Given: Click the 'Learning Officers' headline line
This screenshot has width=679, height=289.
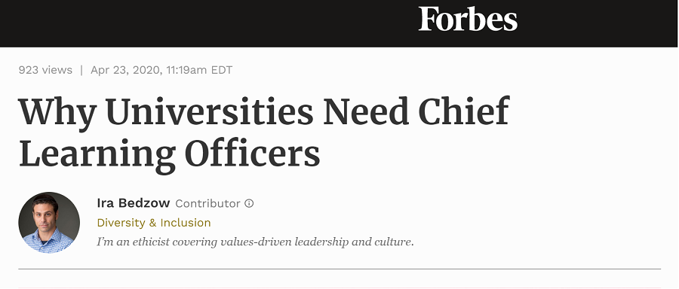Looking at the screenshot, I should click(169, 154).
